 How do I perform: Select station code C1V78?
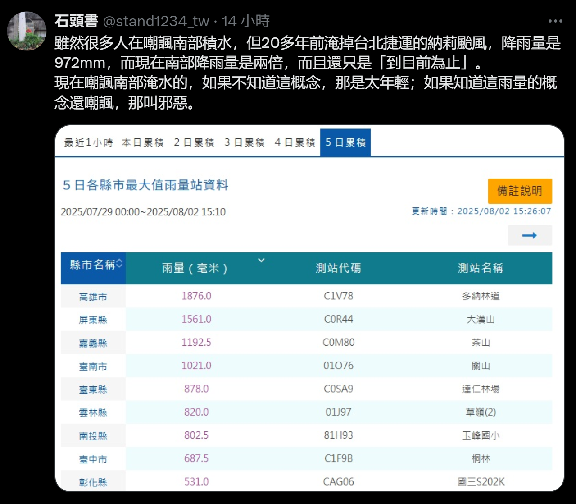tap(339, 296)
